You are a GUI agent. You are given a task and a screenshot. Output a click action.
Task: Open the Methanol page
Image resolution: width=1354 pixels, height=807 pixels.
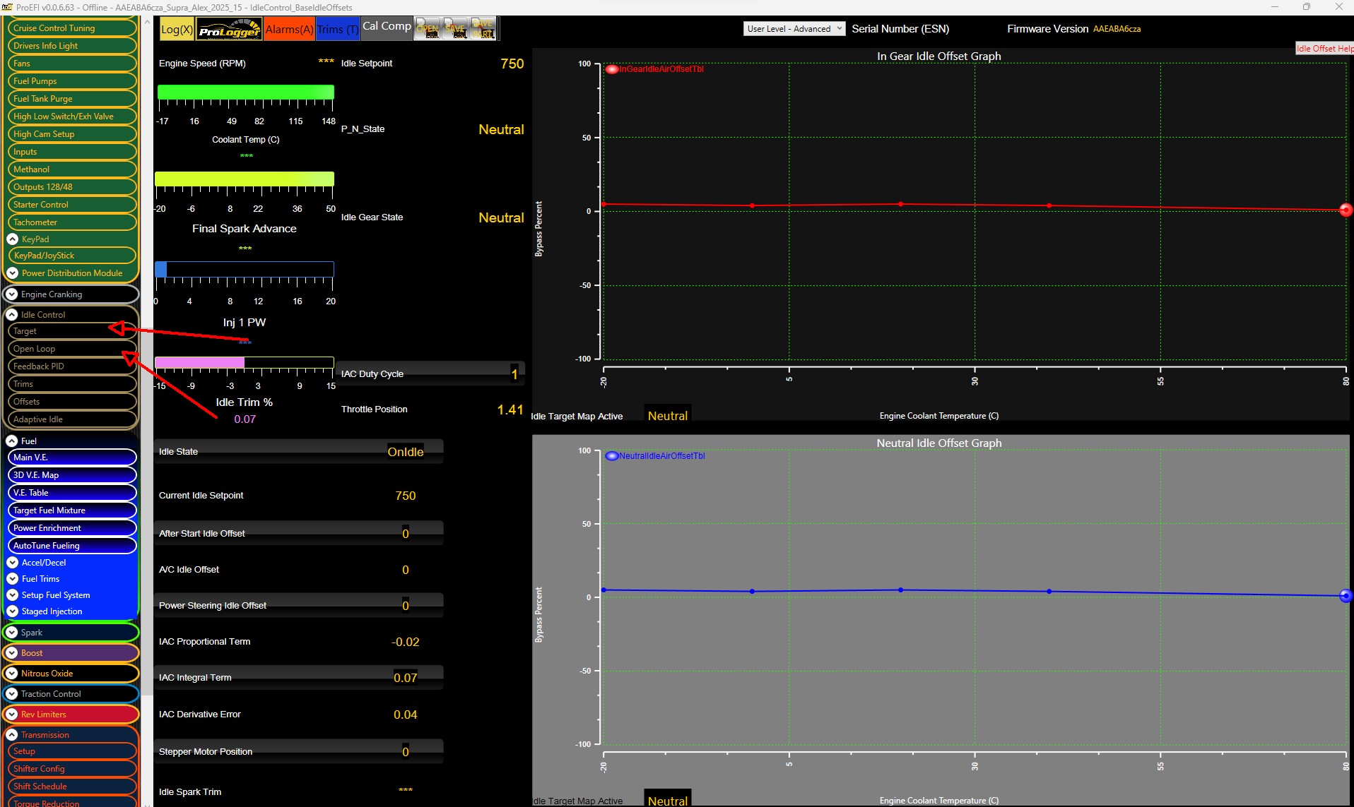point(71,169)
